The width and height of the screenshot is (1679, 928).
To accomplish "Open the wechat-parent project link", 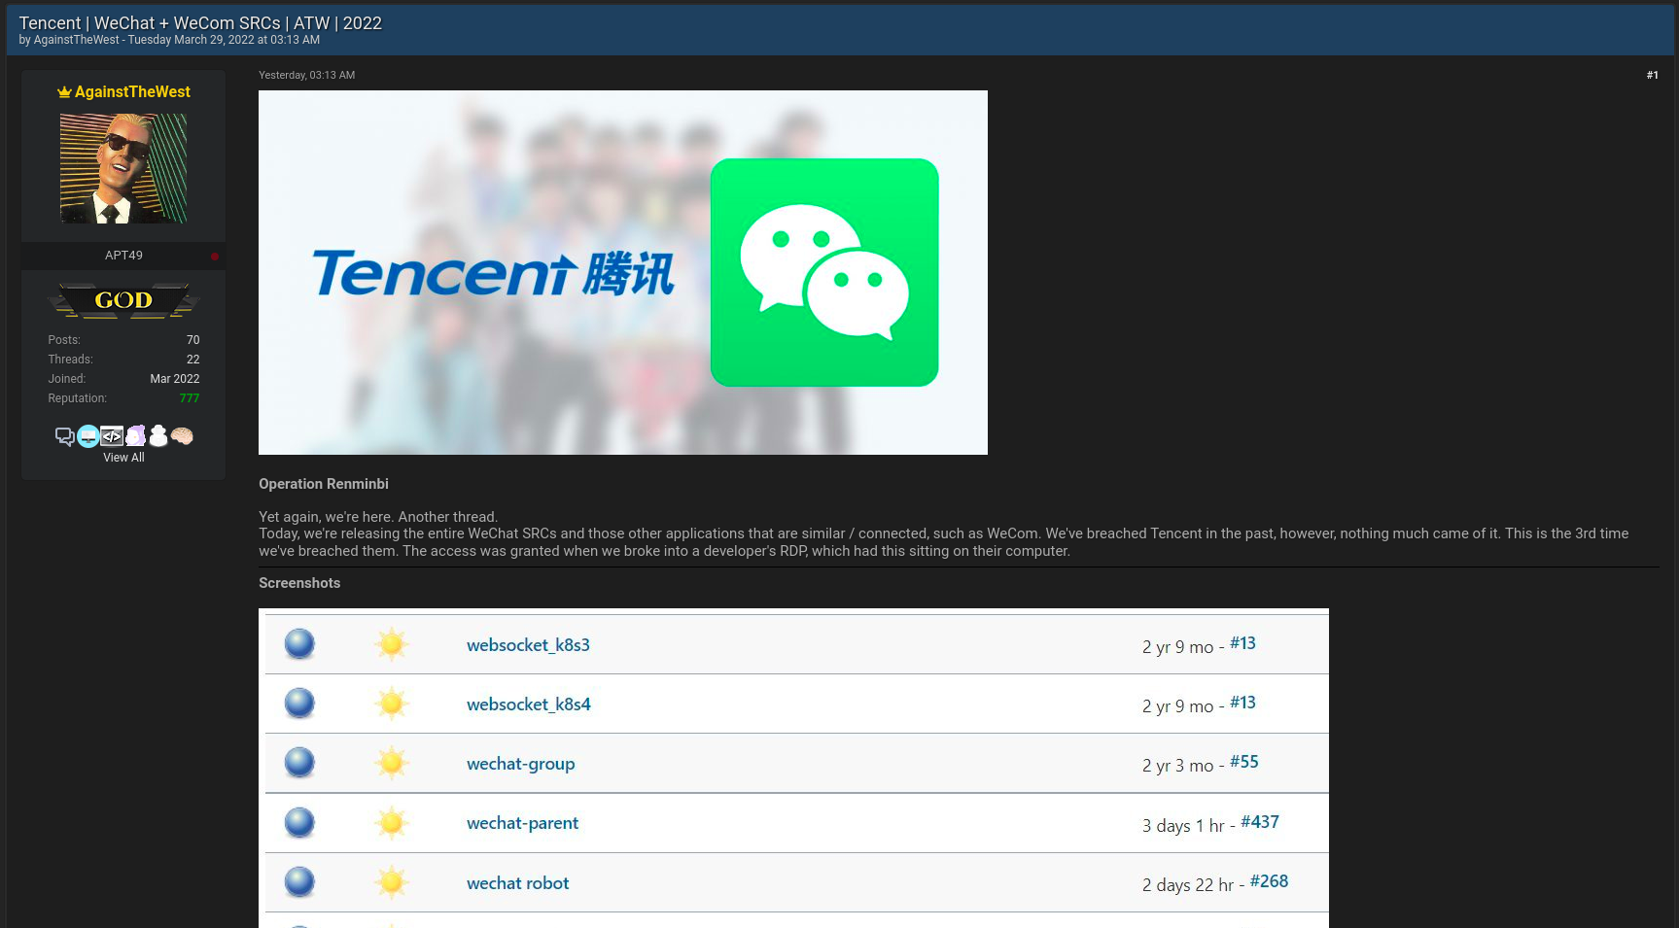I will (x=522, y=823).
